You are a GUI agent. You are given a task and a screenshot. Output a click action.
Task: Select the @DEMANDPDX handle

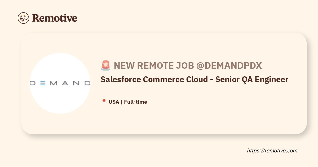point(229,65)
